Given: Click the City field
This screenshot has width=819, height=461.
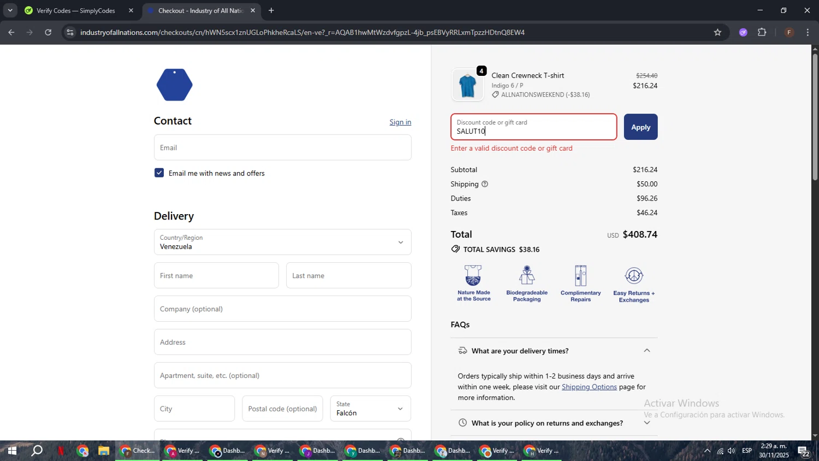Looking at the screenshot, I should (194, 409).
